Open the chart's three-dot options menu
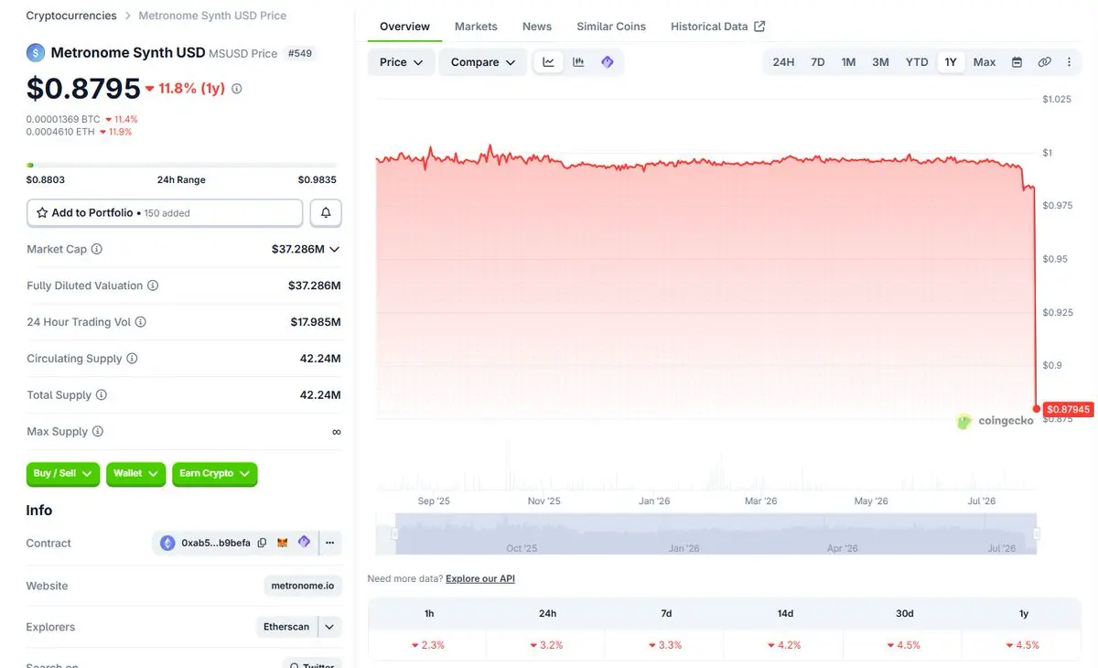 1070,62
